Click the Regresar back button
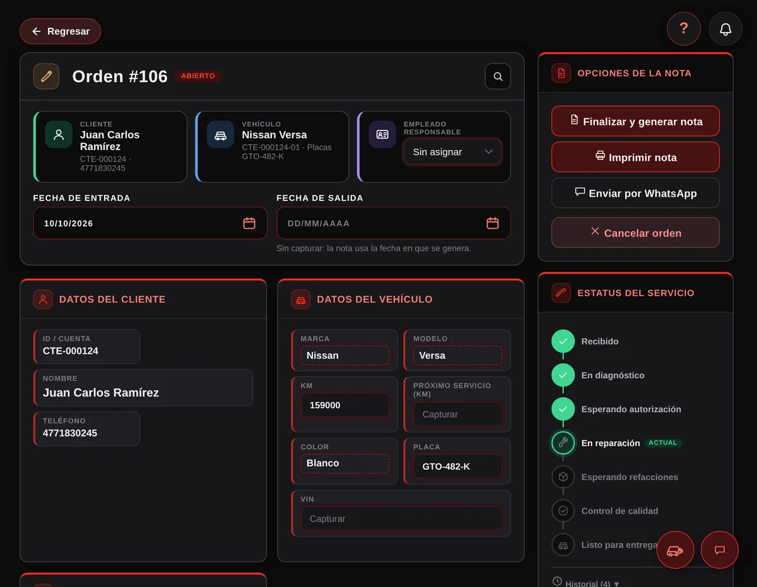Image resolution: width=757 pixels, height=587 pixels. point(60,32)
